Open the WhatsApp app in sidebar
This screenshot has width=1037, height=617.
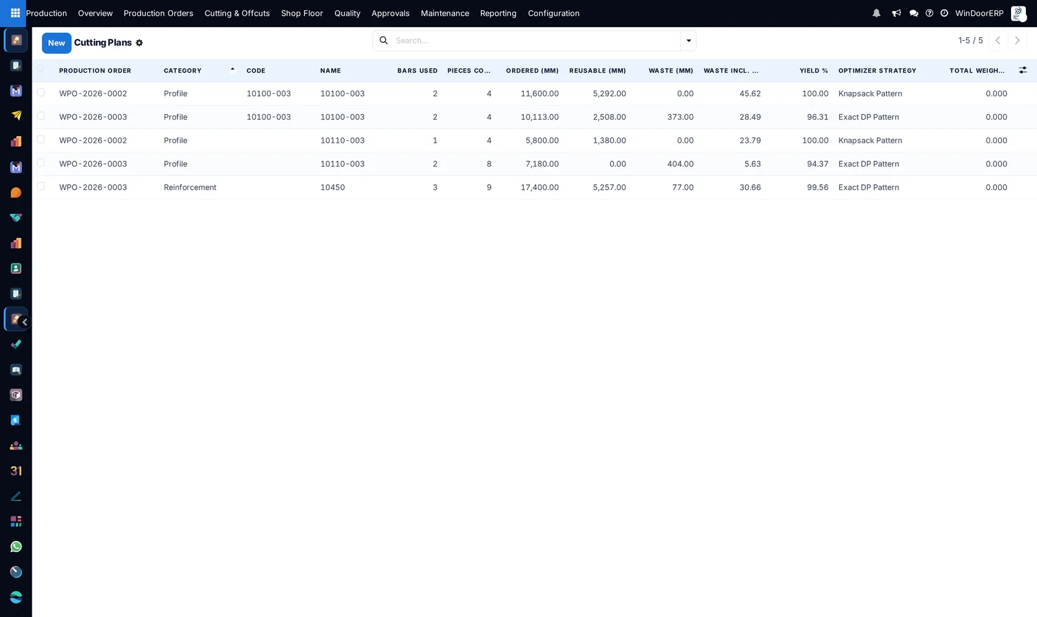point(16,546)
